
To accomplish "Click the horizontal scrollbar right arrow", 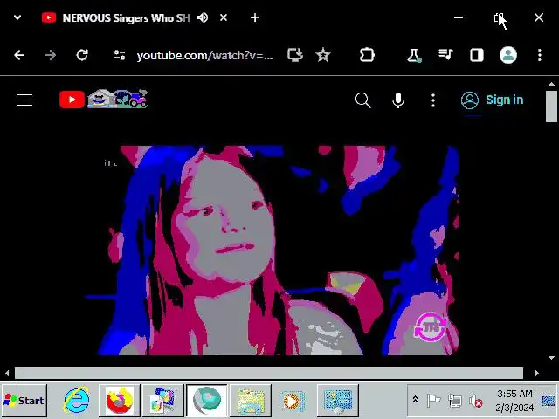I will tap(537, 373).
